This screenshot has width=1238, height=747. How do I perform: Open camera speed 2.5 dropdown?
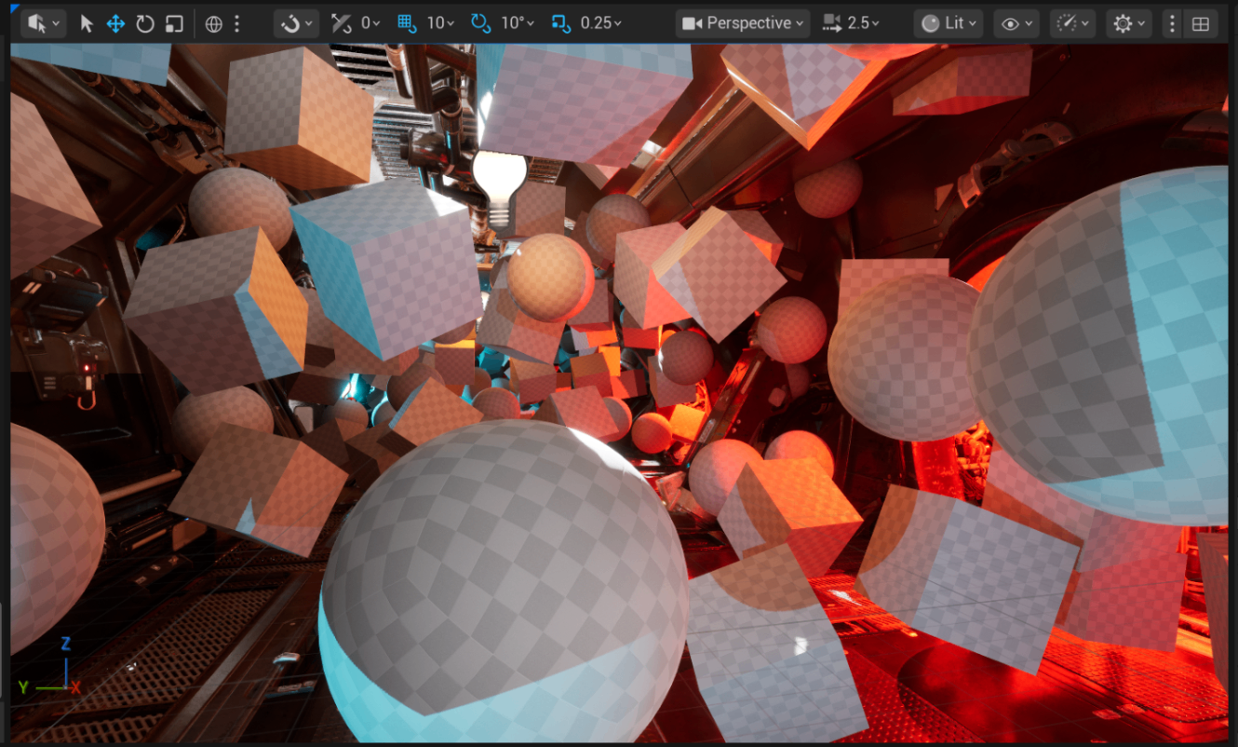(x=864, y=23)
